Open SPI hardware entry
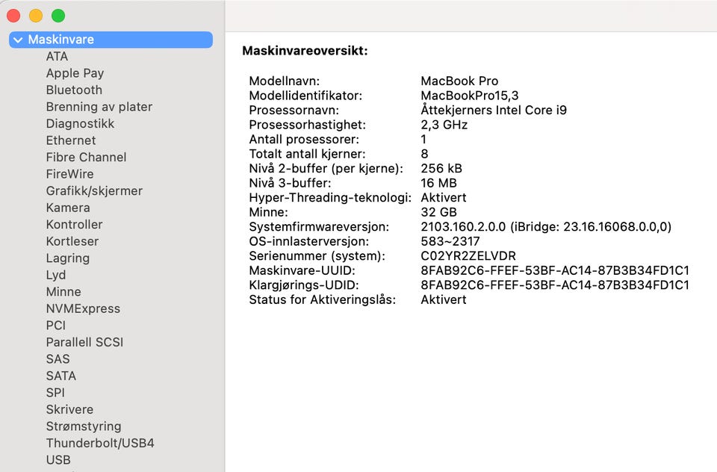The image size is (717, 472). 55,393
